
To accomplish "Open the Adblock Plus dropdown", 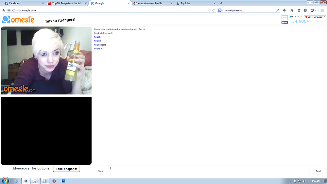I will pyautogui.click(x=313, y=10).
